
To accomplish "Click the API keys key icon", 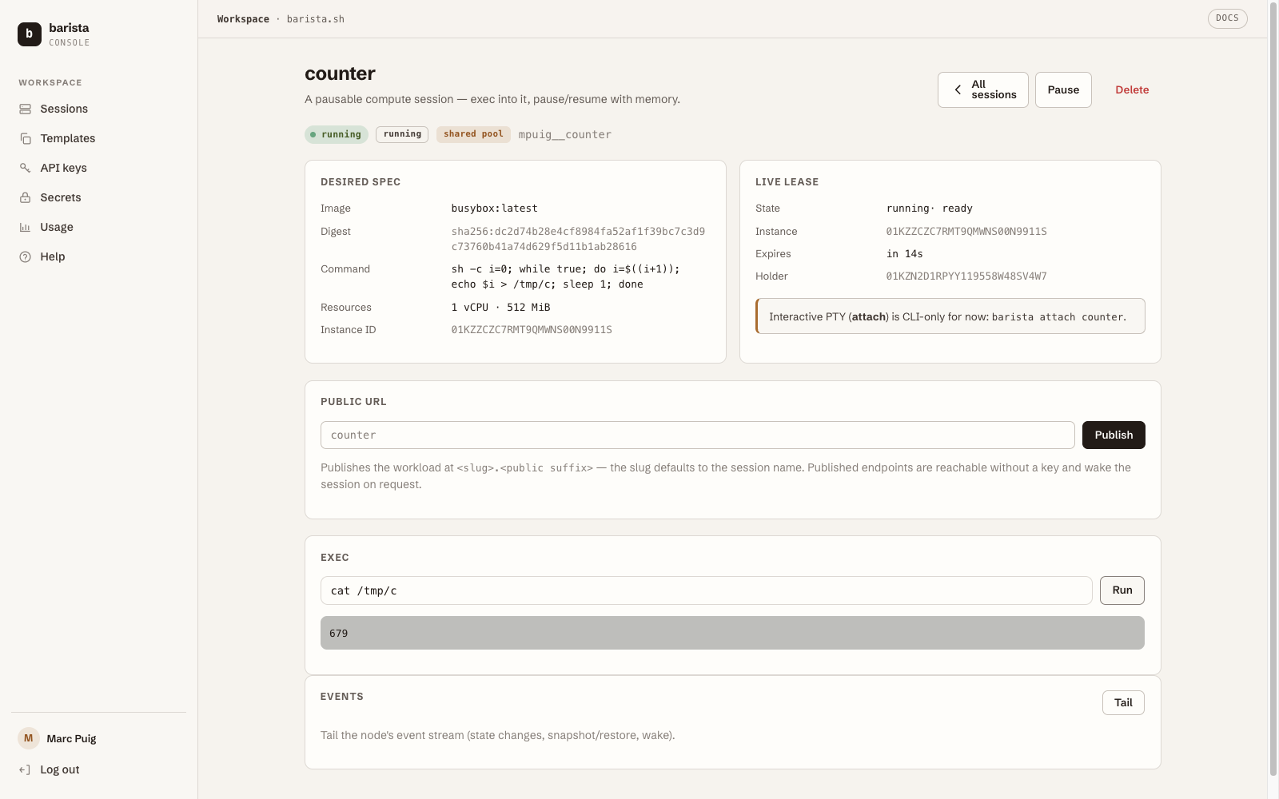I will pos(26,168).
